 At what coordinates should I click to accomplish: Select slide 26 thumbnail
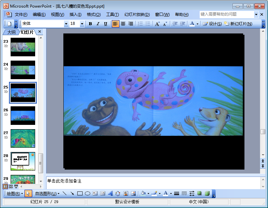point(23,116)
